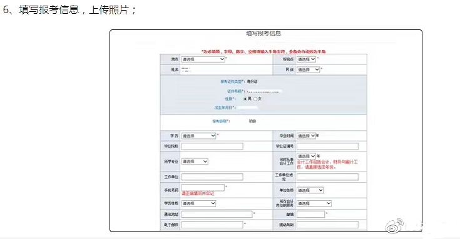Click the 固话号码 input field
460x239 pixels.
pos(327,225)
